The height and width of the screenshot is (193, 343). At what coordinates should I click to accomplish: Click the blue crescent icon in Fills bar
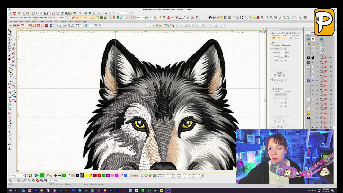(51, 25)
